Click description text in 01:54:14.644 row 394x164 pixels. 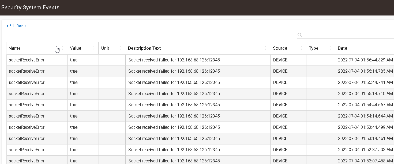[x=174, y=116]
